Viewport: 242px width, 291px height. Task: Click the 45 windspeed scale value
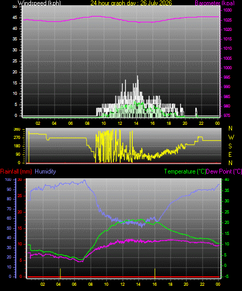point(15,18)
